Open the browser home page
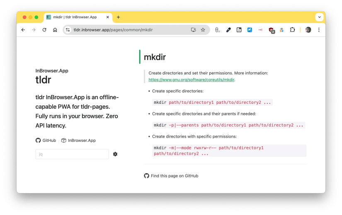 pyautogui.click(x=55, y=30)
